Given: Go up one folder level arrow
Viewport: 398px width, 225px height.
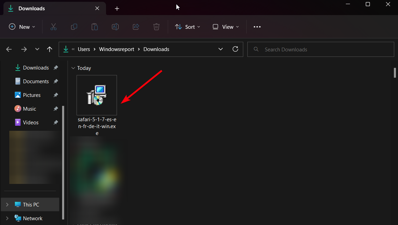Looking at the screenshot, I should click(49, 49).
